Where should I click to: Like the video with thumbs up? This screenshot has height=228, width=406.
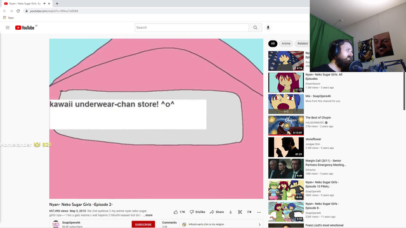(179, 212)
